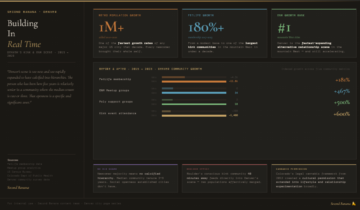360x210 pixels.
Task: Click the '+467%' growth figure
Action: pyautogui.click(x=342, y=91)
